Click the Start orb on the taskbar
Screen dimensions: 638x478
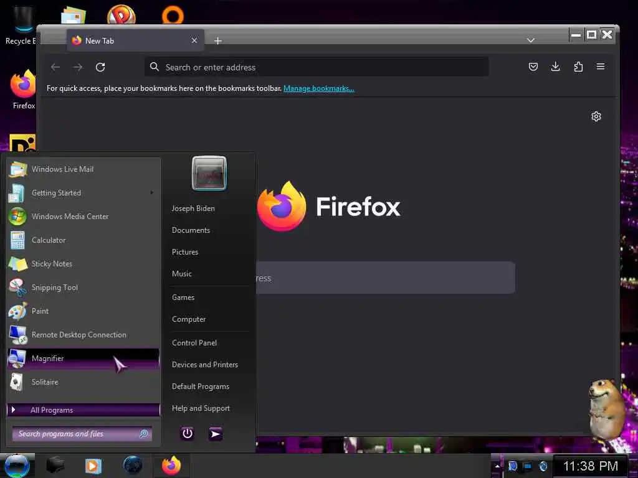click(x=17, y=466)
